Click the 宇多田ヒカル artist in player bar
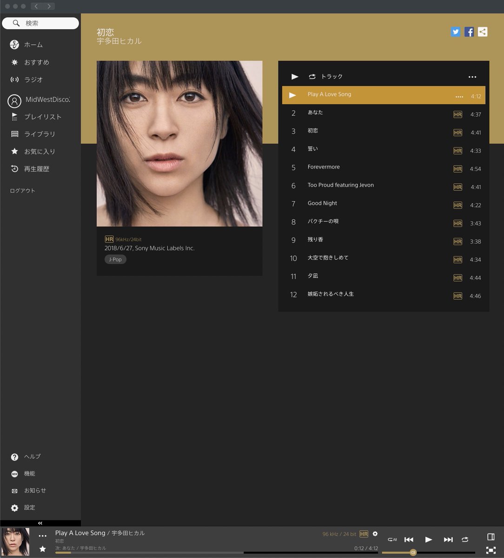This screenshot has width=504, height=558. click(x=128, y=533)
